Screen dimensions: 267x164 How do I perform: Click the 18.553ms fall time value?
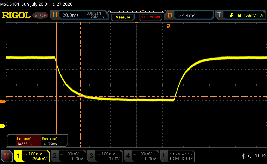25,144
